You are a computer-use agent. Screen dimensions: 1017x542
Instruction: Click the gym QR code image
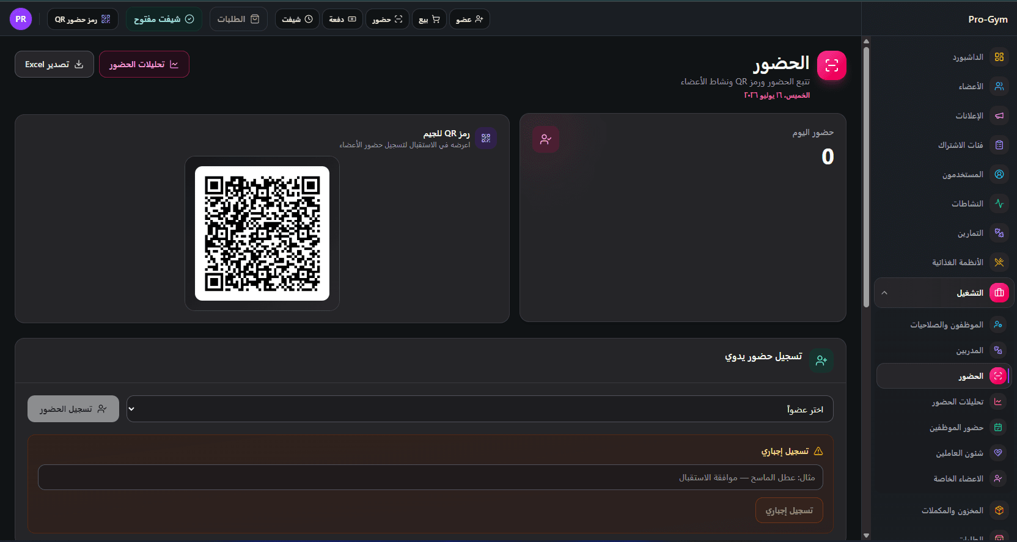pos(262,233)
